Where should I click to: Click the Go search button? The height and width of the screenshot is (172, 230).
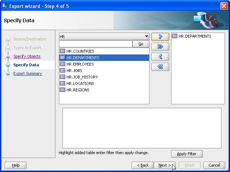141,44
